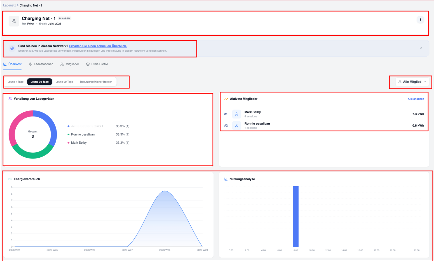Image resolution: width=434 pixels, height=261 pixels.
Task: Switch to the Ladestationen tab
Action: [x=41, y=64]
